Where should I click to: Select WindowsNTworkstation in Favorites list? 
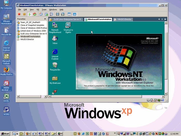[x=30, y=37]
